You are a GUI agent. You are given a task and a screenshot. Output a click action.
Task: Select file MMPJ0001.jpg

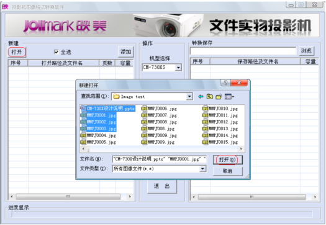pos(98,115)
